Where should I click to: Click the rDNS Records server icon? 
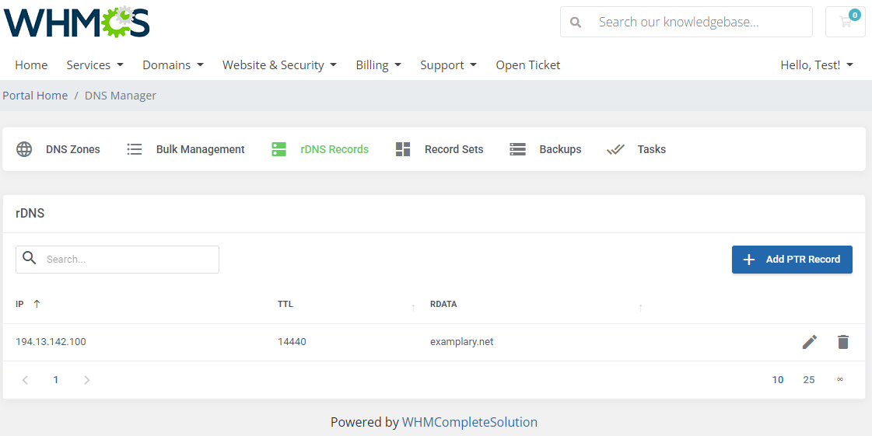click(278, 149)
